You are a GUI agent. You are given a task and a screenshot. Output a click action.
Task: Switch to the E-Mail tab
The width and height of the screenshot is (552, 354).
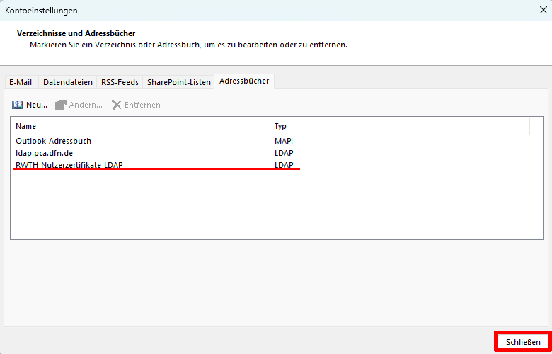[21, 82]
